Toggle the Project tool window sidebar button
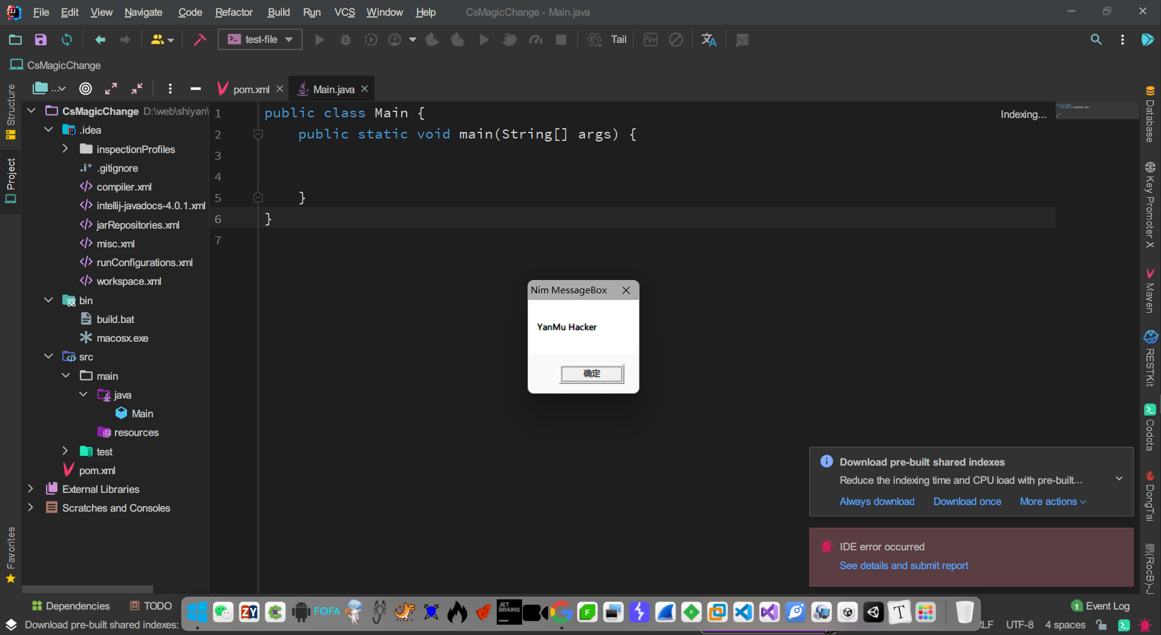Screen dimensions: 1161x635 (x=10, y=180)
